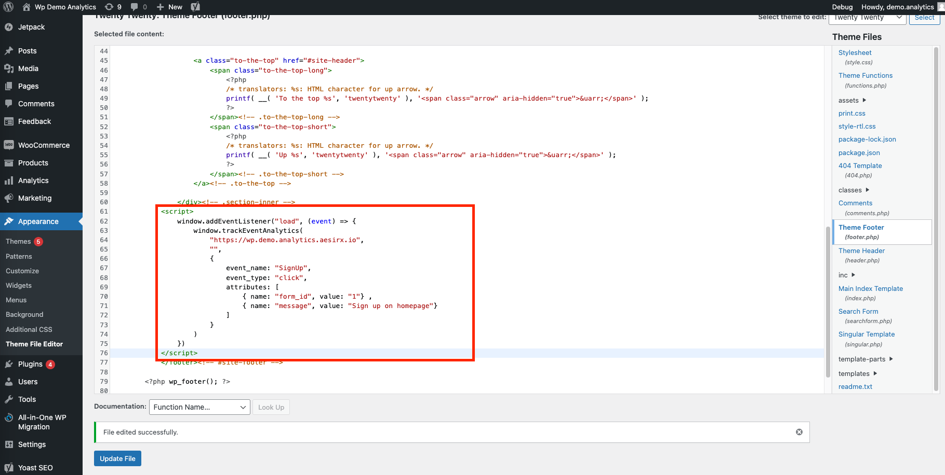Click the Yoast SEO icon in top bar
Image resolution: width=945 pixels, height=475 pixels.
click(195, 7)
